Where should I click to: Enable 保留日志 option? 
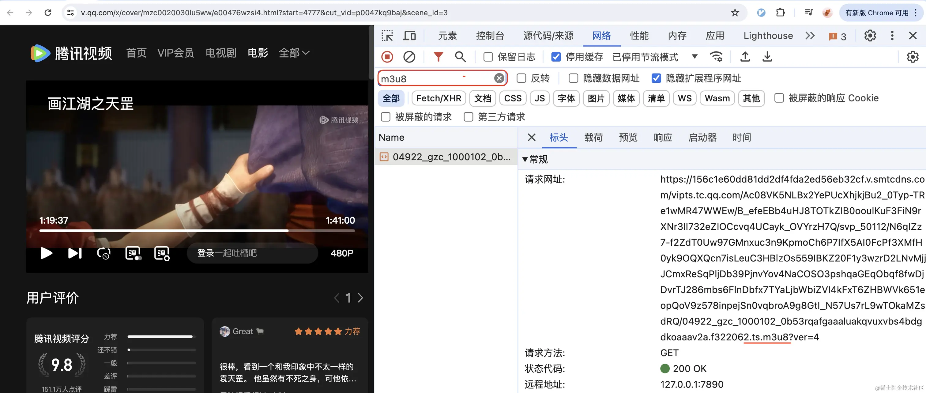(487, 57)
